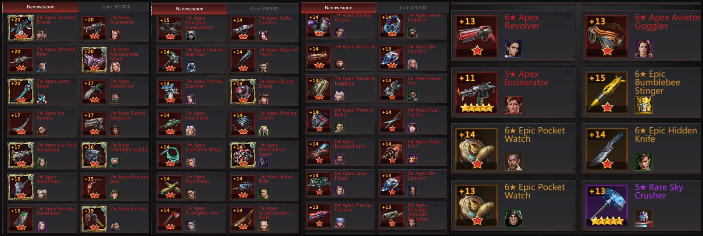Click the Apex Aviator Goggles icon

point(607,36)
